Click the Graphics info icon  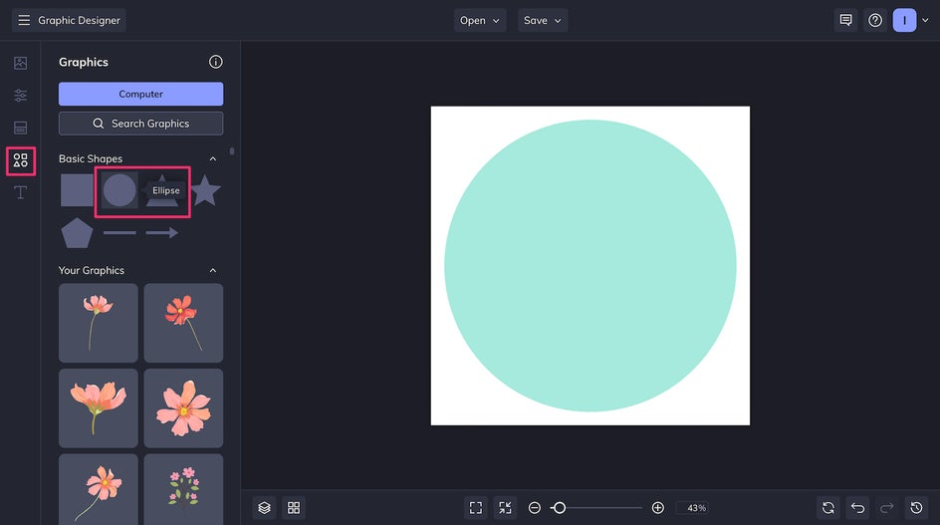click(215, 62)
